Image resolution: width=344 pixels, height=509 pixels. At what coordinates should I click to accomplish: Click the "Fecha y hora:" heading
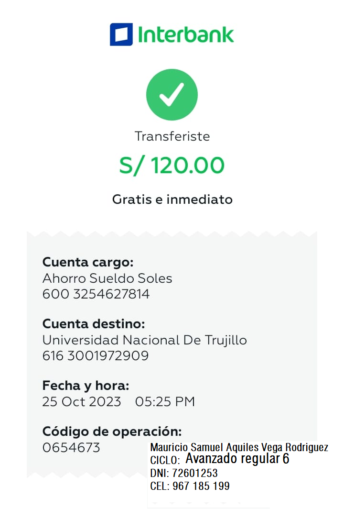[x=86, y=386]
